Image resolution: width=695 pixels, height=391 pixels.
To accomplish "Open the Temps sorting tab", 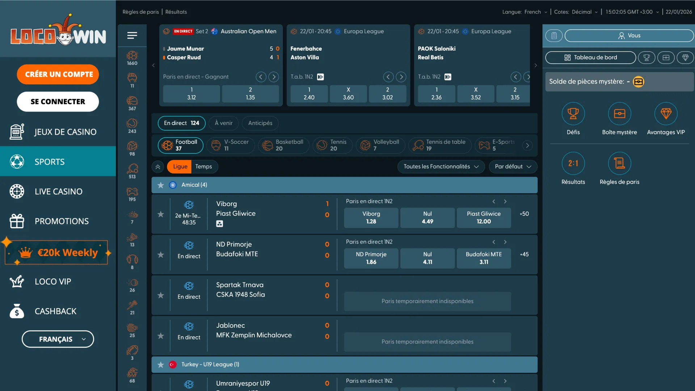I will pos(204,167).
